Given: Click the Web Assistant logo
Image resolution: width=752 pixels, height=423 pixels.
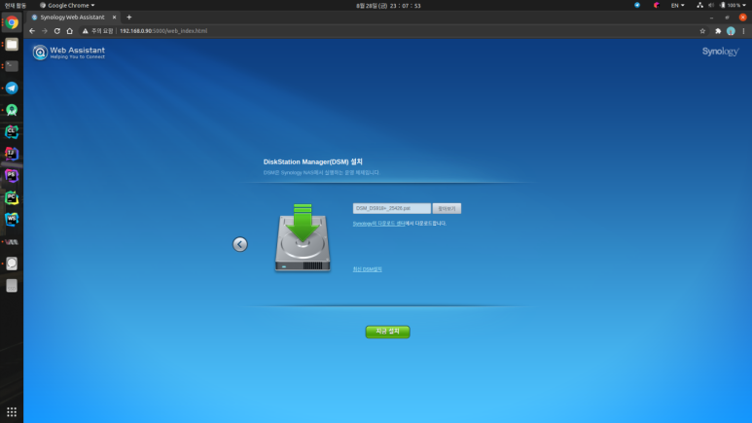Looking at the screenshot, I should (x=68, y=53).
